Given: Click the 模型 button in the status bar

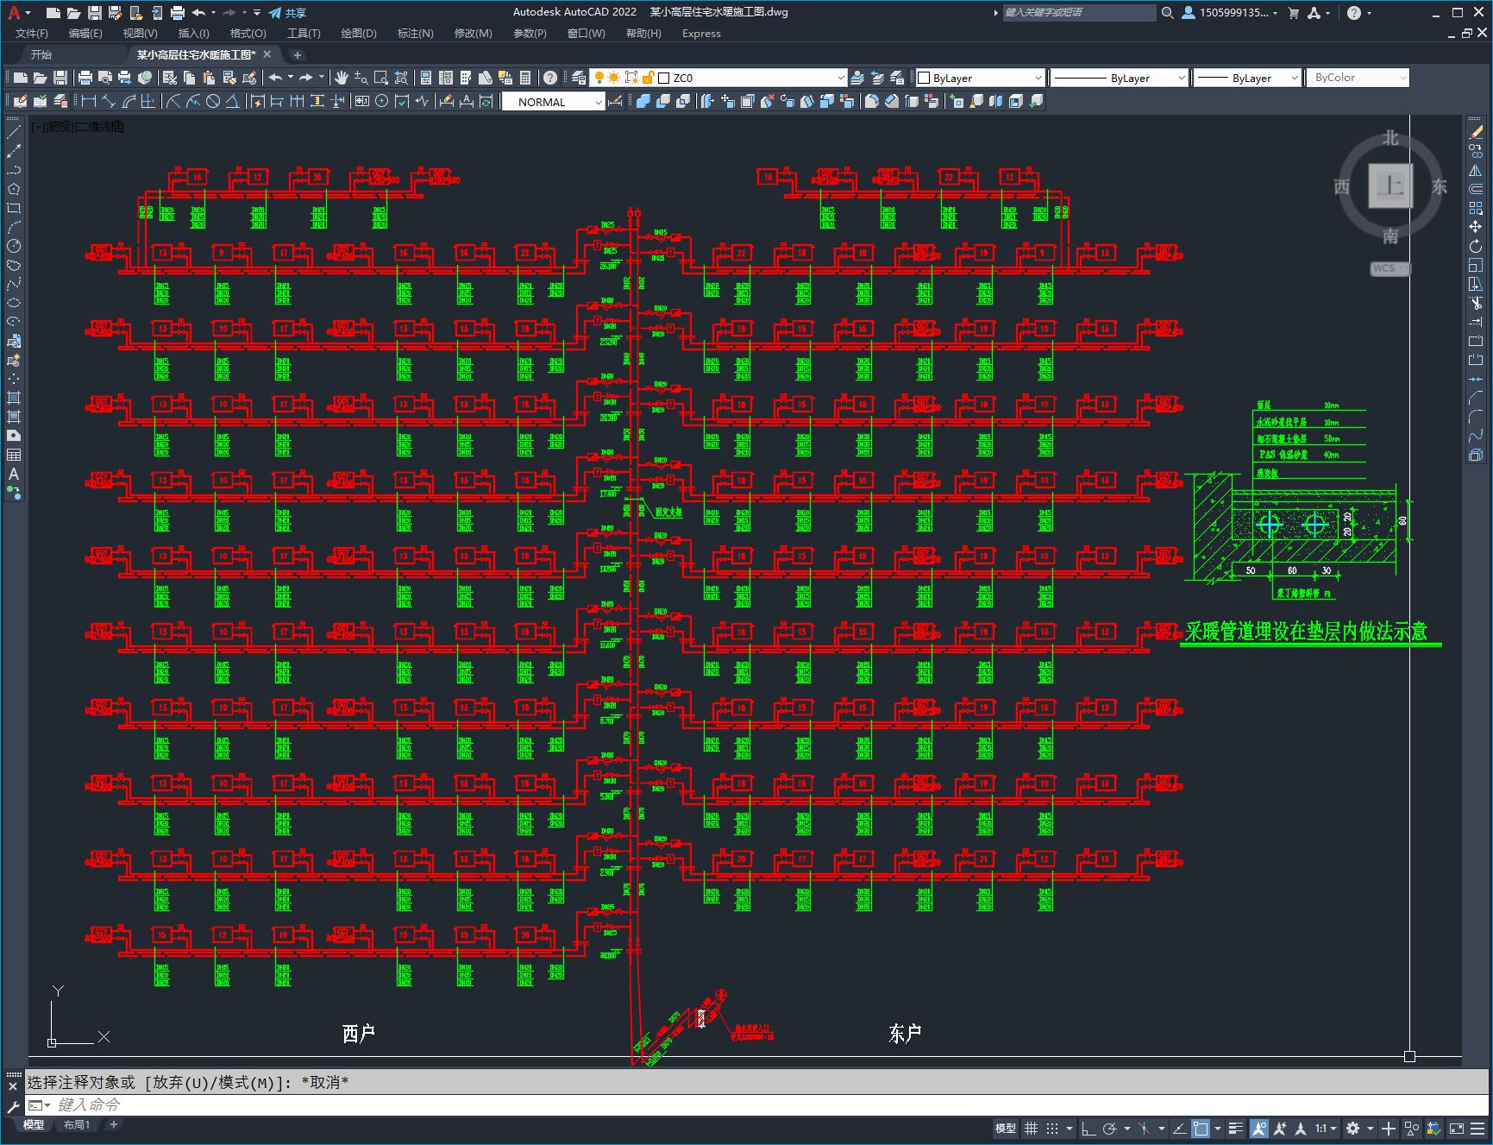Looking at the screenshot, I should (1005, 1128).
